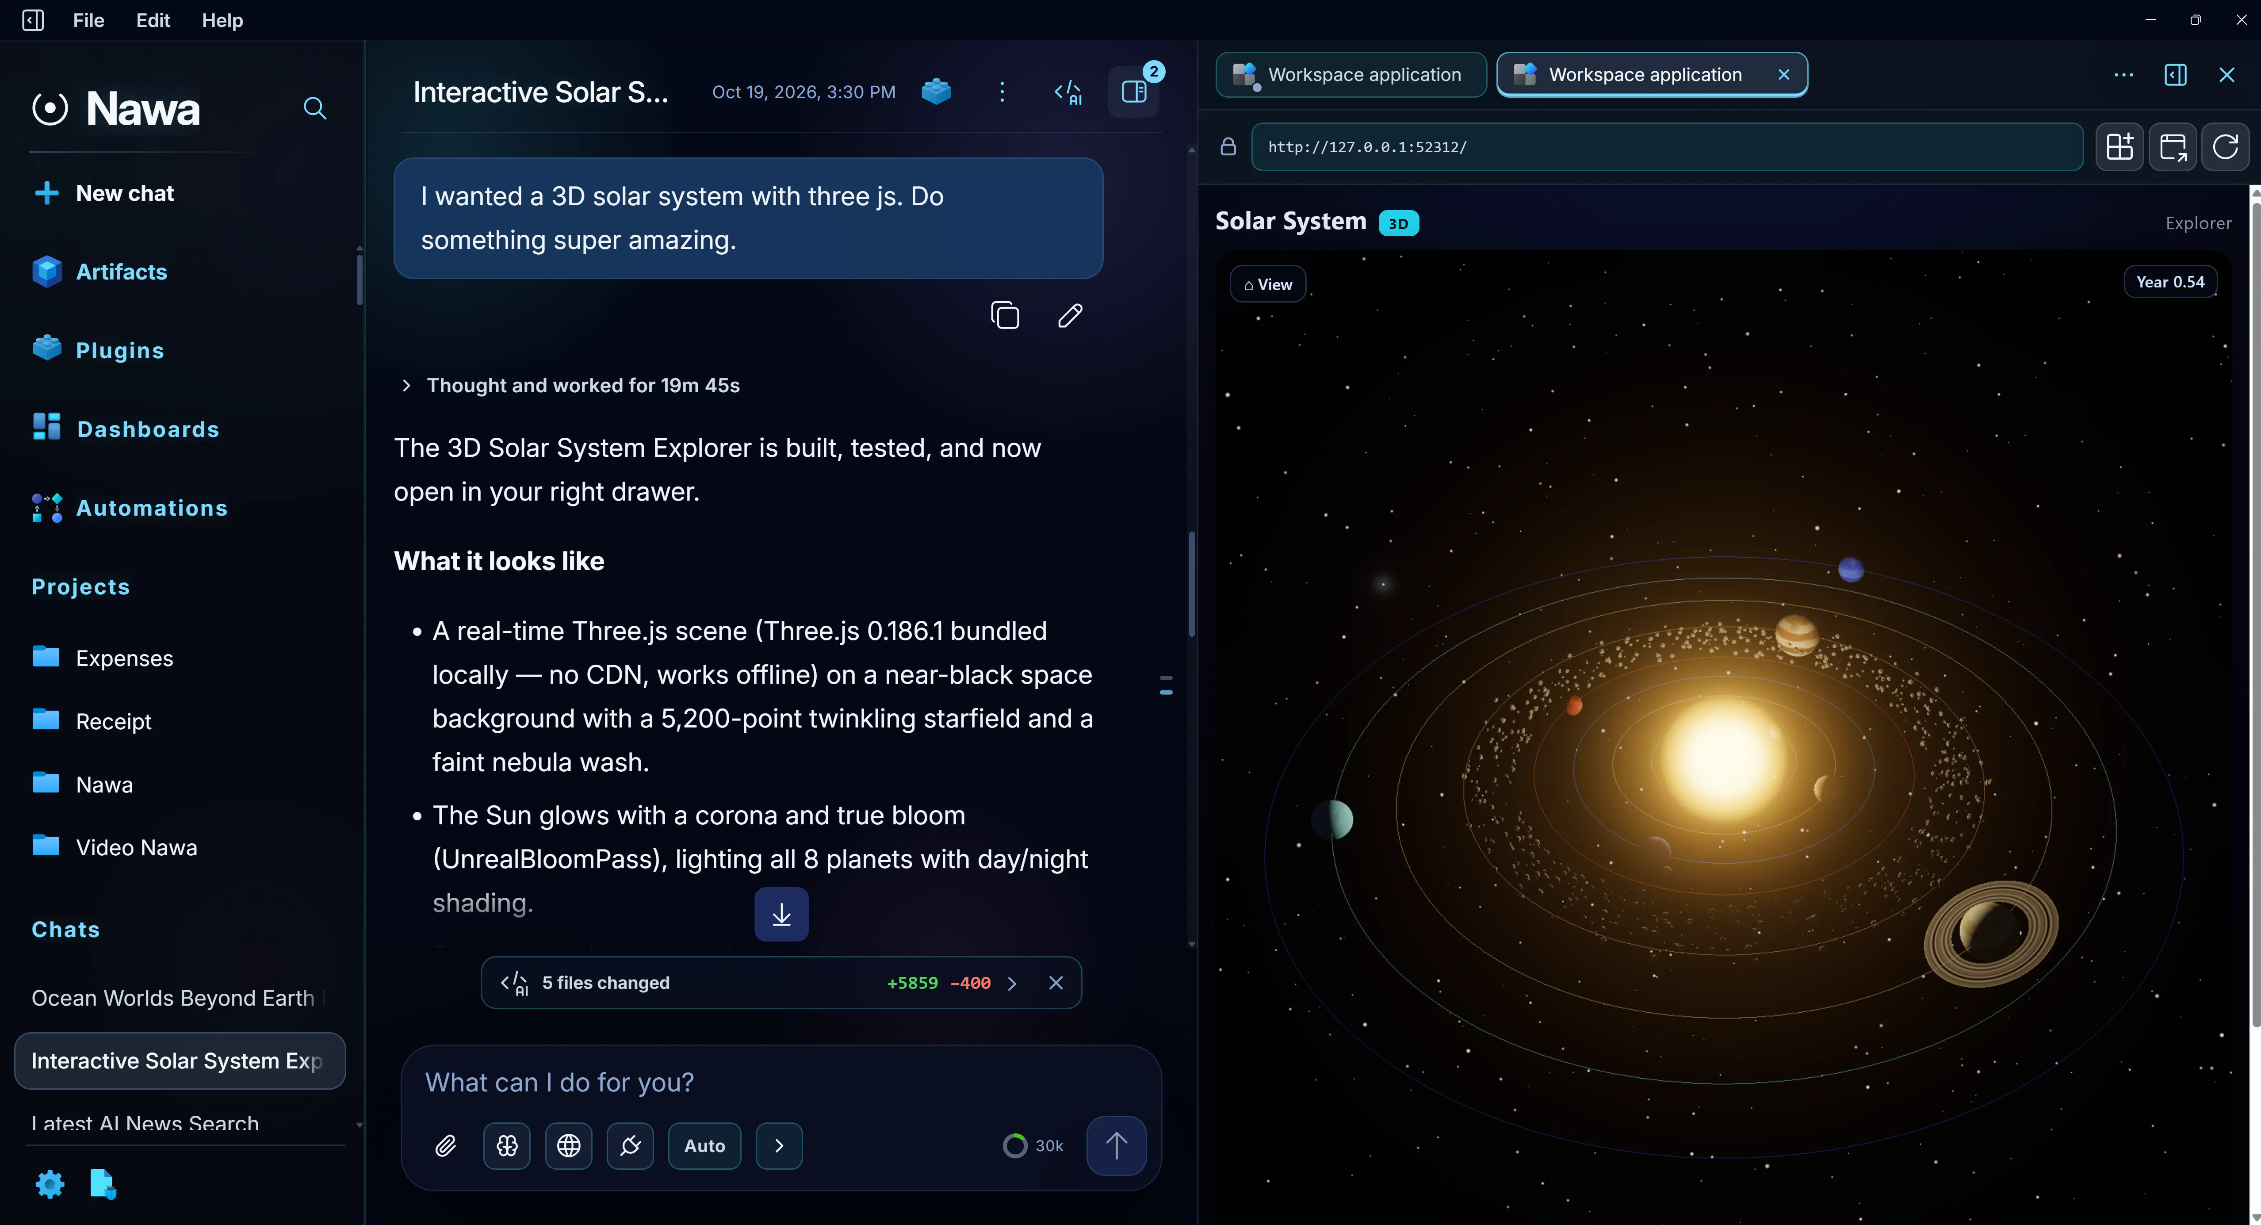Focus the What can I do for you field
The image size is (2261, 1225).
tap(780, 1083)
